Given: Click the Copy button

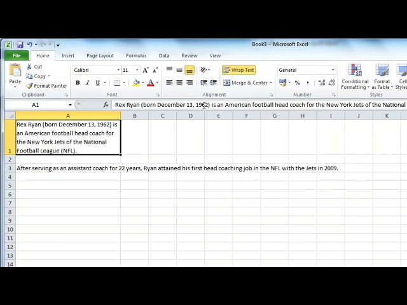Looking at the screenshot, I should pyautogui.click(x=38, y=76).
